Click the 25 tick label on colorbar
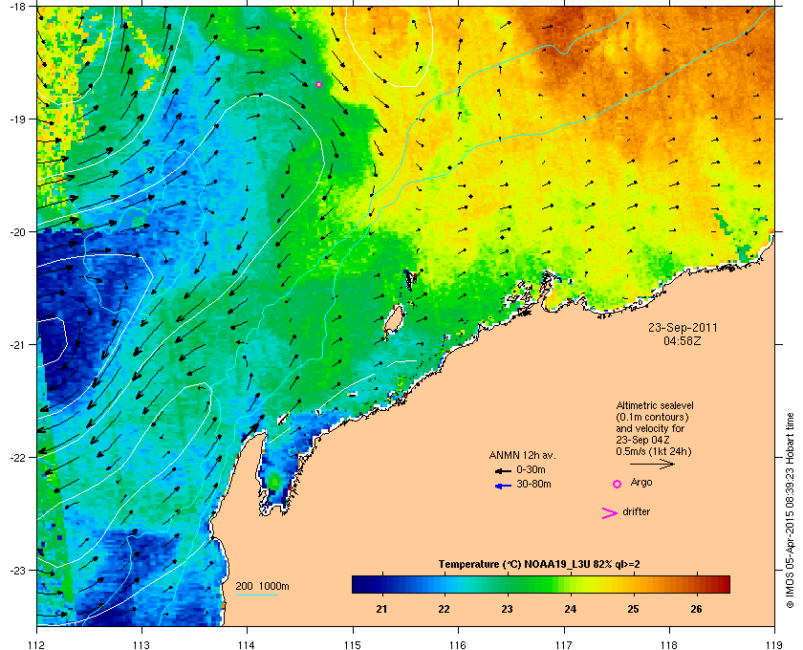Screen dimensions: 803x650 pyautogui.click(x=634, y=609)
